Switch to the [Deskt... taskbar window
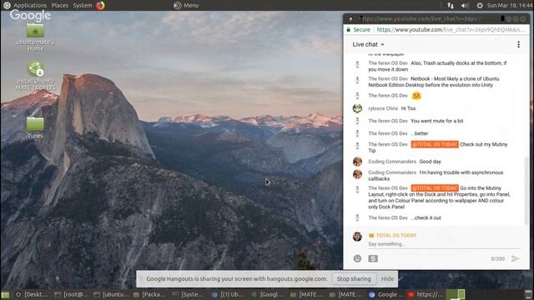The width and height of the screenshot is (534, 300). 32,294
